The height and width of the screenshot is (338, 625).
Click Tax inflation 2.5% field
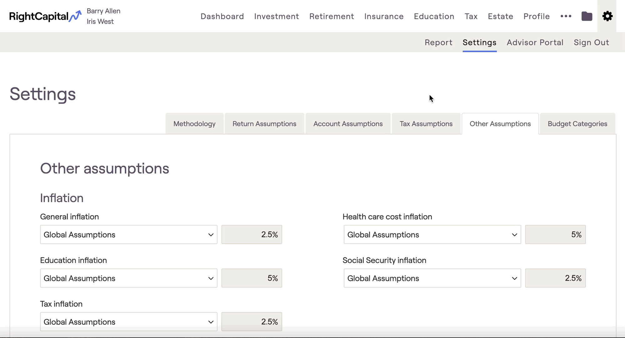252,322
